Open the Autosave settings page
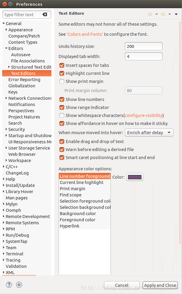182x294 pixels. click(20, 54)
